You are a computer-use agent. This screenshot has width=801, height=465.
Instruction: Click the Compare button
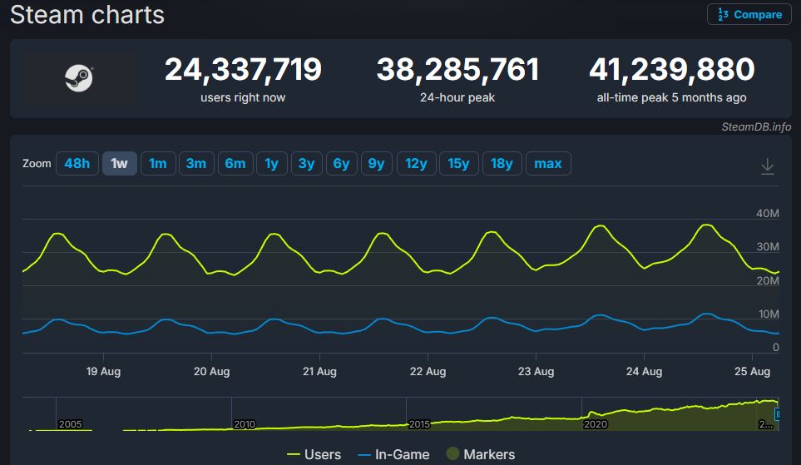[749, 14]
